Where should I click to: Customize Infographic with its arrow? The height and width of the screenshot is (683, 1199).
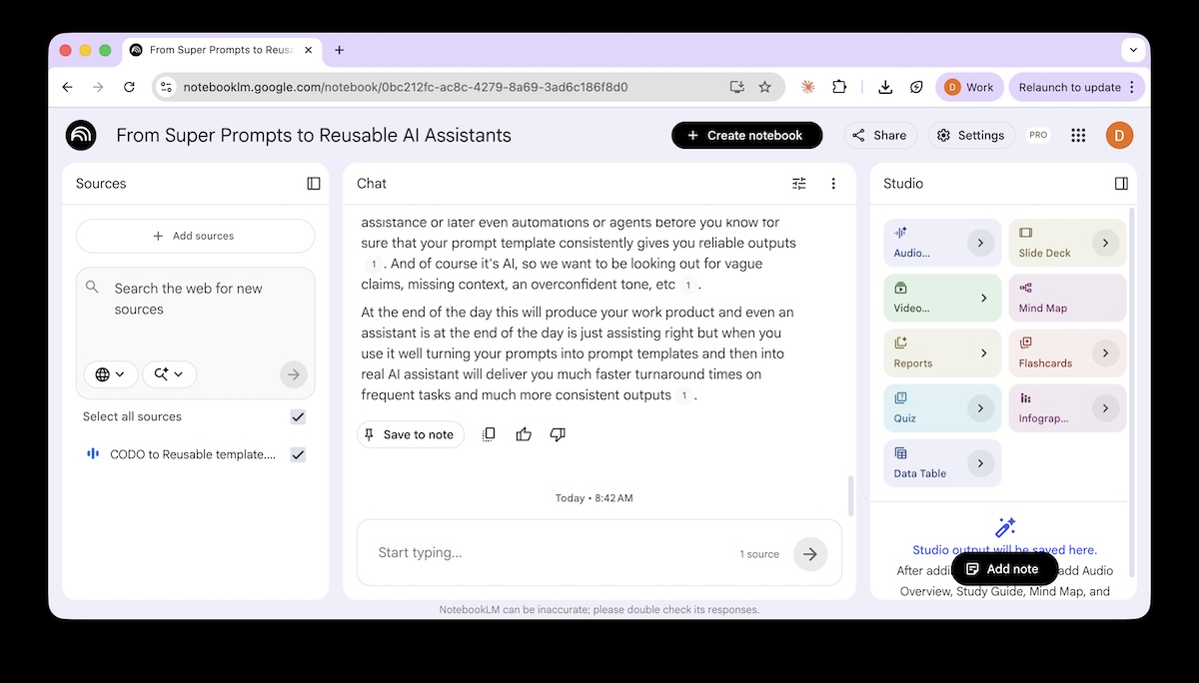click(1105, 407)
